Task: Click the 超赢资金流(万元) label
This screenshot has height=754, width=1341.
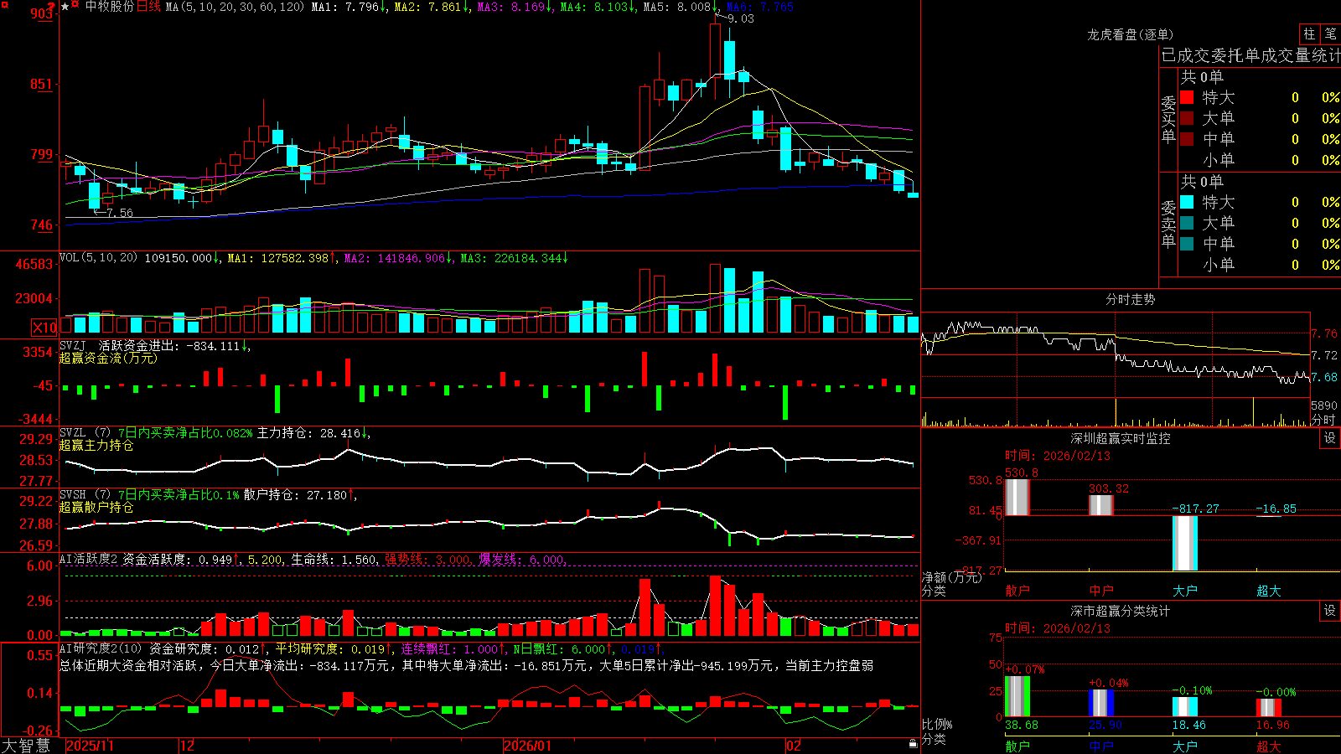Action: [x=108, y=358]
